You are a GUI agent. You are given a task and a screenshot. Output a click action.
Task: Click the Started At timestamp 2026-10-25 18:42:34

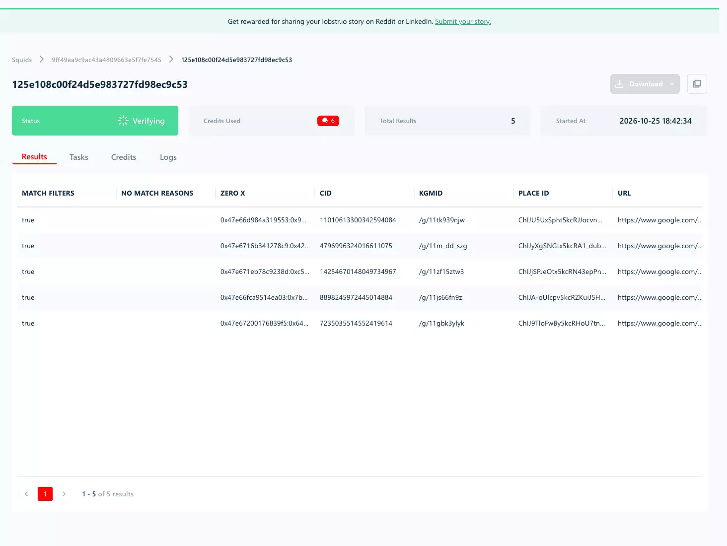655,121
